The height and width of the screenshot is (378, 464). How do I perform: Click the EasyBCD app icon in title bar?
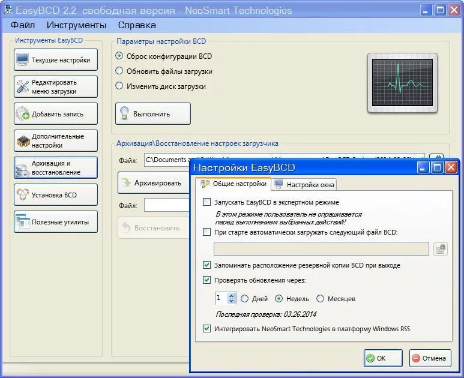[x=8, y=10]
